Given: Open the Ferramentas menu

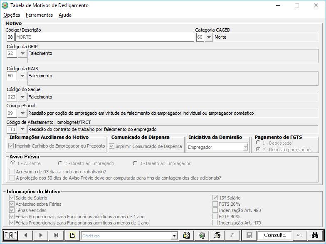Looking at the screenshot, I should click(x=39, y=15).
